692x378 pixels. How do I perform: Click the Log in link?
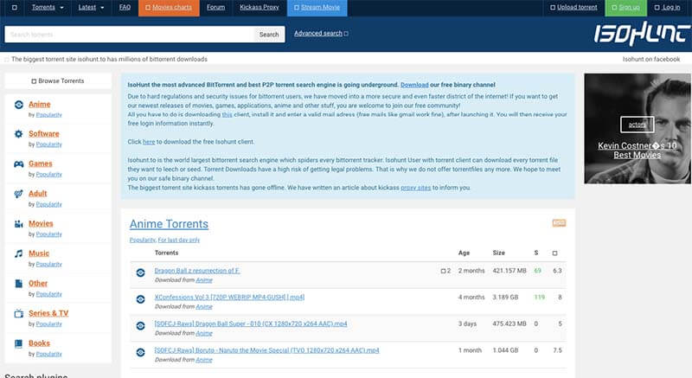(667, 8)
